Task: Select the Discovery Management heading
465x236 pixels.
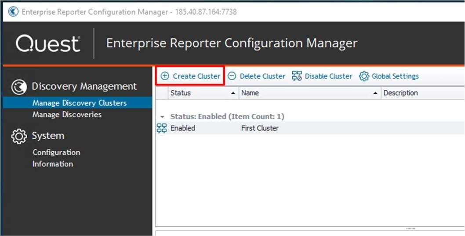Action: tap(84, 87)
